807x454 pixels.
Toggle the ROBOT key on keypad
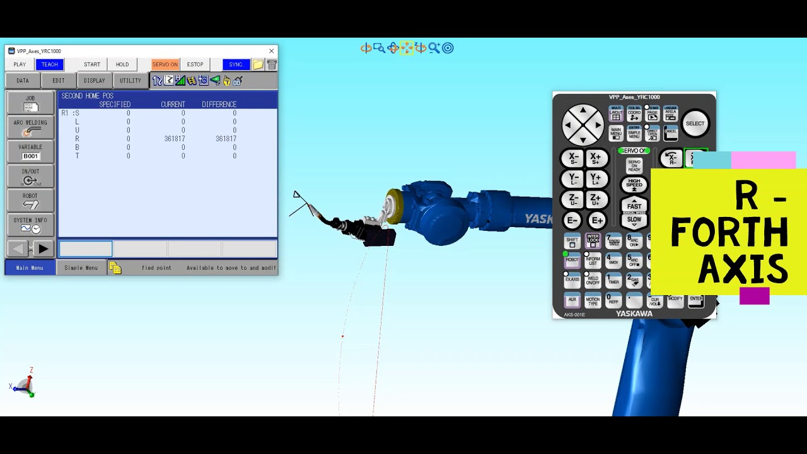[572, 262]
